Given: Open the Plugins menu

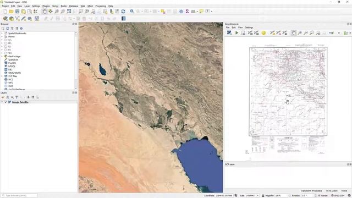Looking at the screenshot, I should pyautogui.click(x=46, y=6).
